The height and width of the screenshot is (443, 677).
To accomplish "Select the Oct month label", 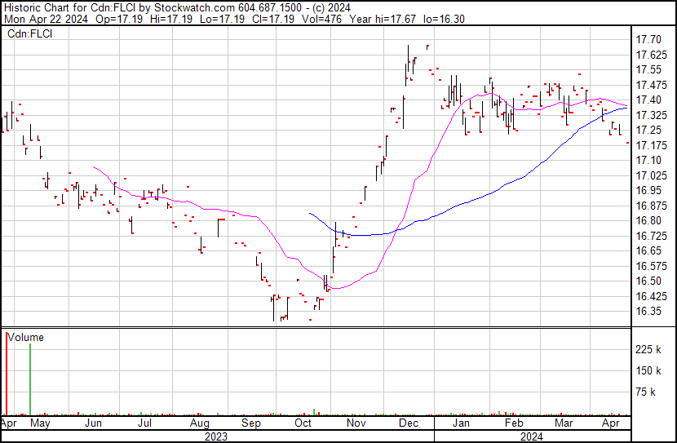I will pos(303,423).
